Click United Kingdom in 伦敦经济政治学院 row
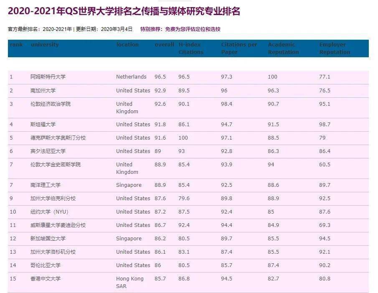The image size is (378, 293). pyautogui.click(x=127, y=108)
